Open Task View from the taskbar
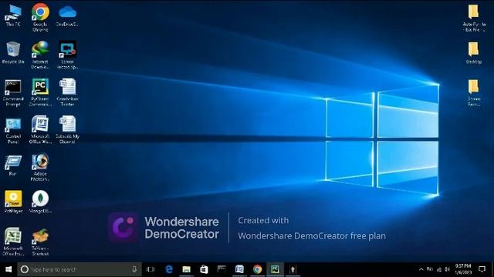Viewport: 494px width, 277px height. [x=151, y=269]
